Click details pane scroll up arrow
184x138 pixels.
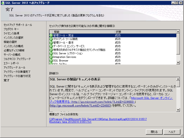178,79
